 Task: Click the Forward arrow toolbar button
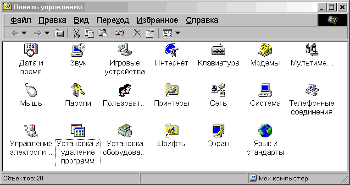[38, 33]
